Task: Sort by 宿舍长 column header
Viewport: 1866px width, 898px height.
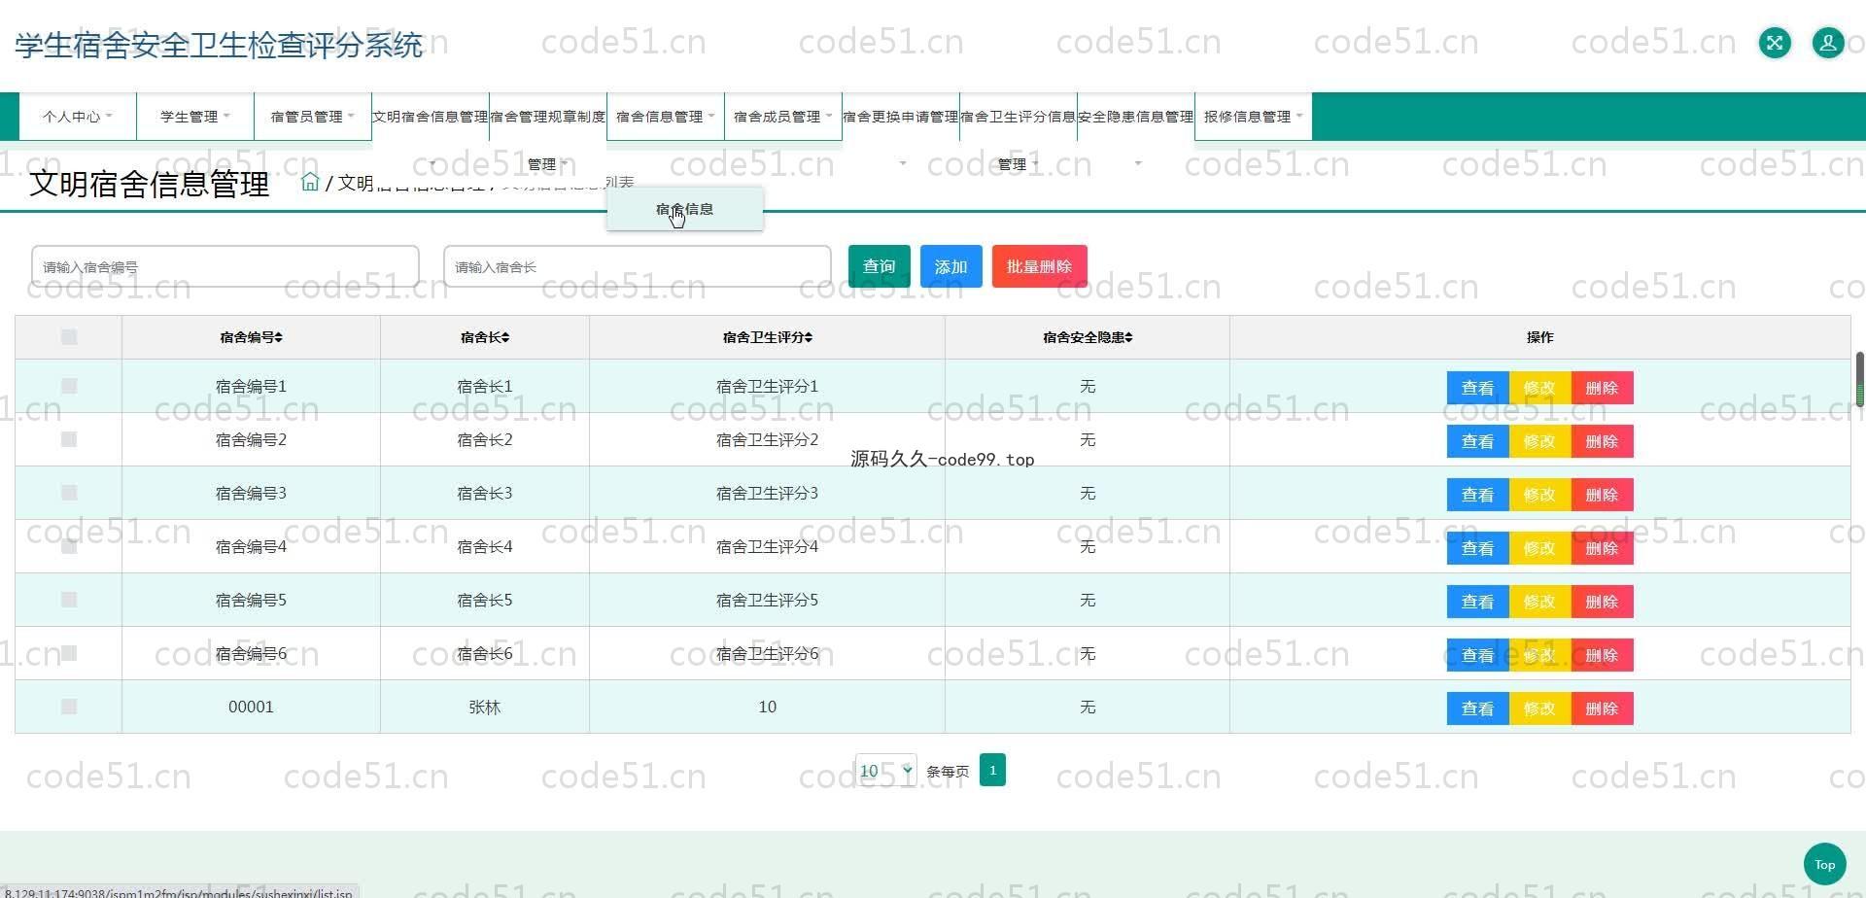Action: click(485, 337)
